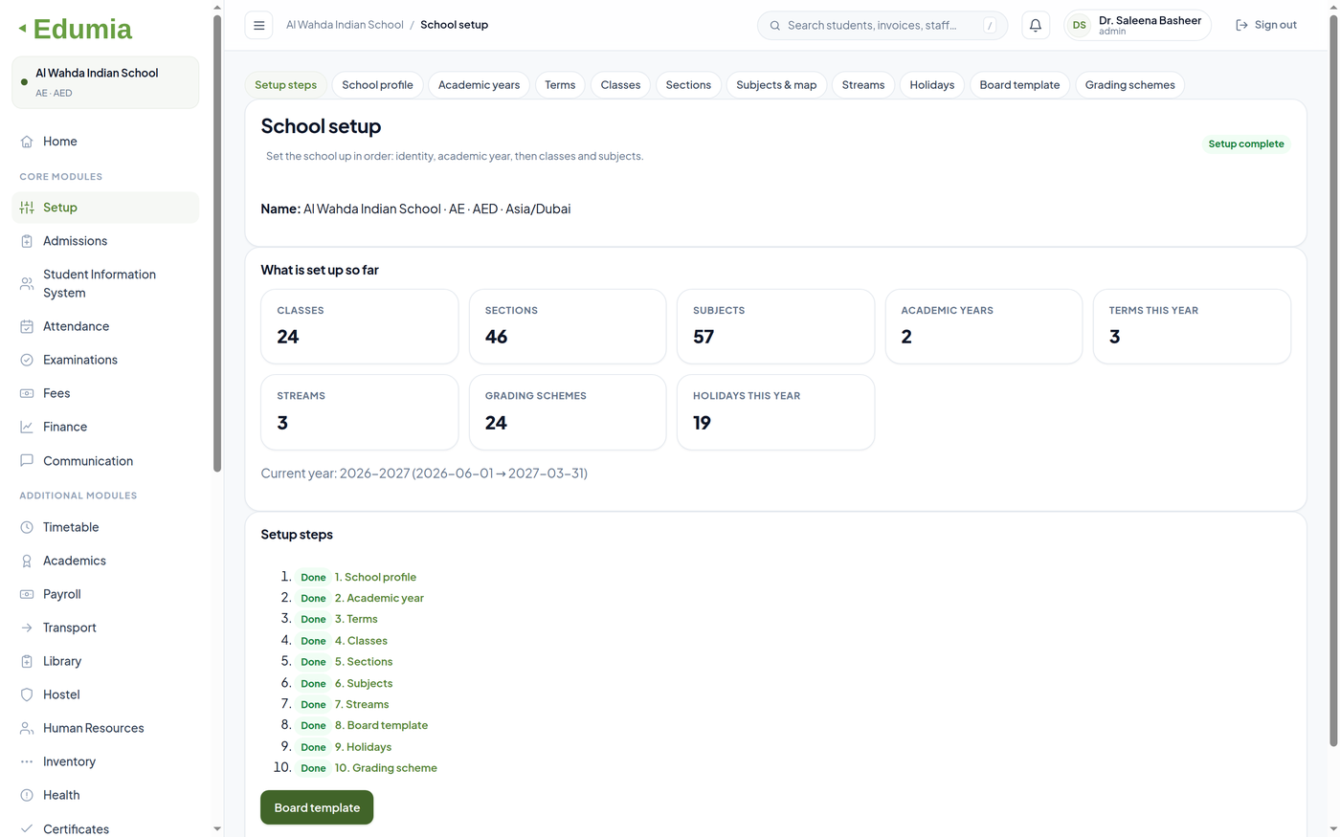Click the Admissions clipboard icon
1340x837 pixels.
pyautogui.click(x=27, y=241)
